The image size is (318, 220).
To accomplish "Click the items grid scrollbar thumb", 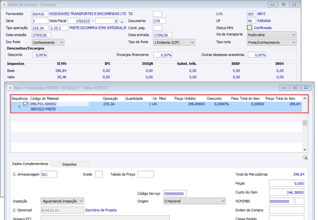I will (x=304, y=123).
